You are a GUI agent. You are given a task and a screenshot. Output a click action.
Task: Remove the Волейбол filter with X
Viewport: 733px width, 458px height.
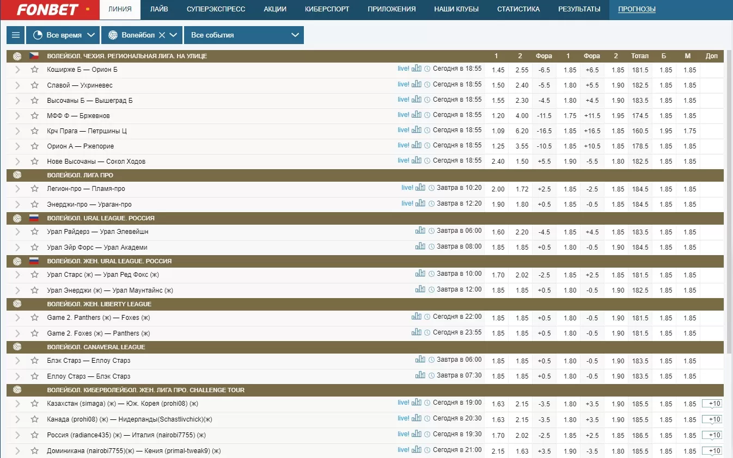[x=162, y=35]
